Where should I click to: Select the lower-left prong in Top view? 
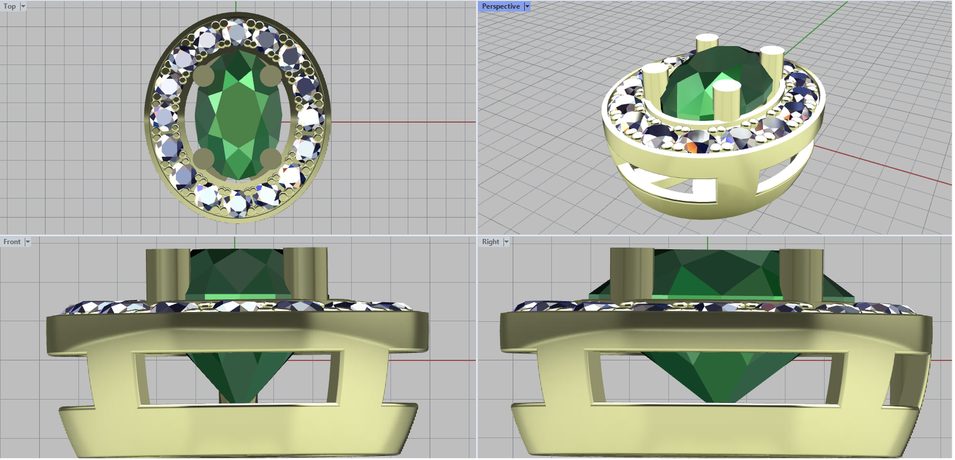click(204, 158)
